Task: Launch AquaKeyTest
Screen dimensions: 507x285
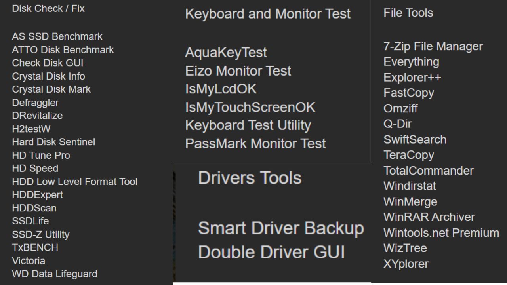Action: click(x=226, y=52)
